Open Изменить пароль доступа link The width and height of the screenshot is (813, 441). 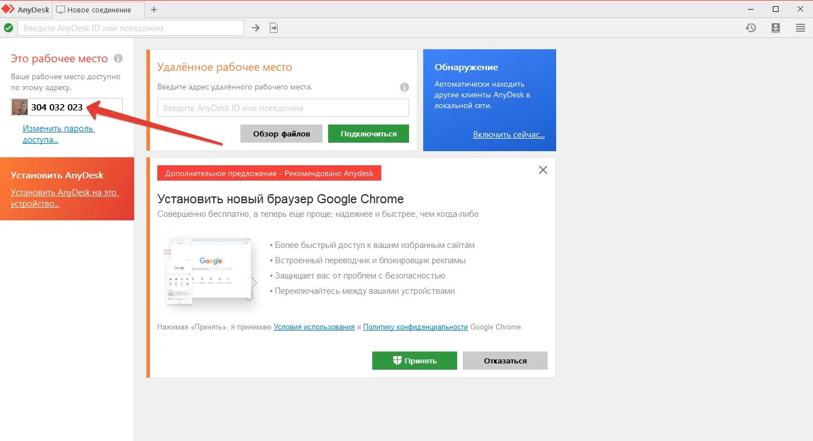tap(58, 134)
